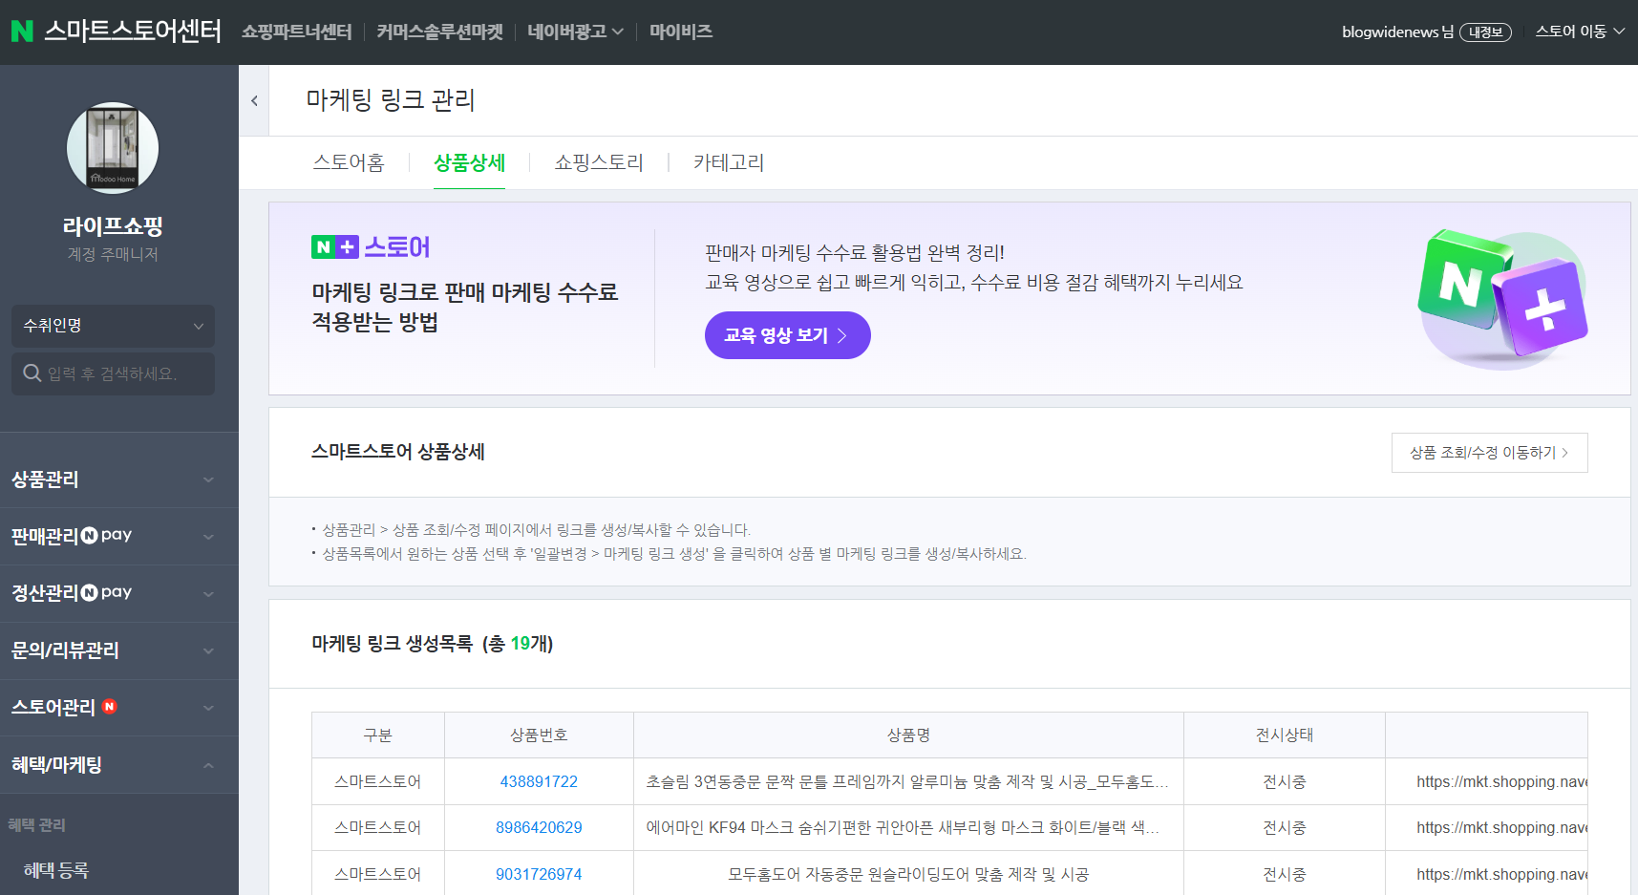Click 상품 조회/수정 이동하기 button

point(1489,453)
